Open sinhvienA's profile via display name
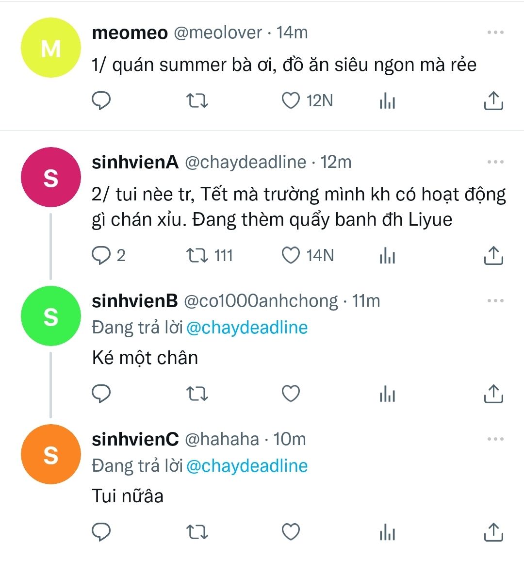 [x=135, y=162]
